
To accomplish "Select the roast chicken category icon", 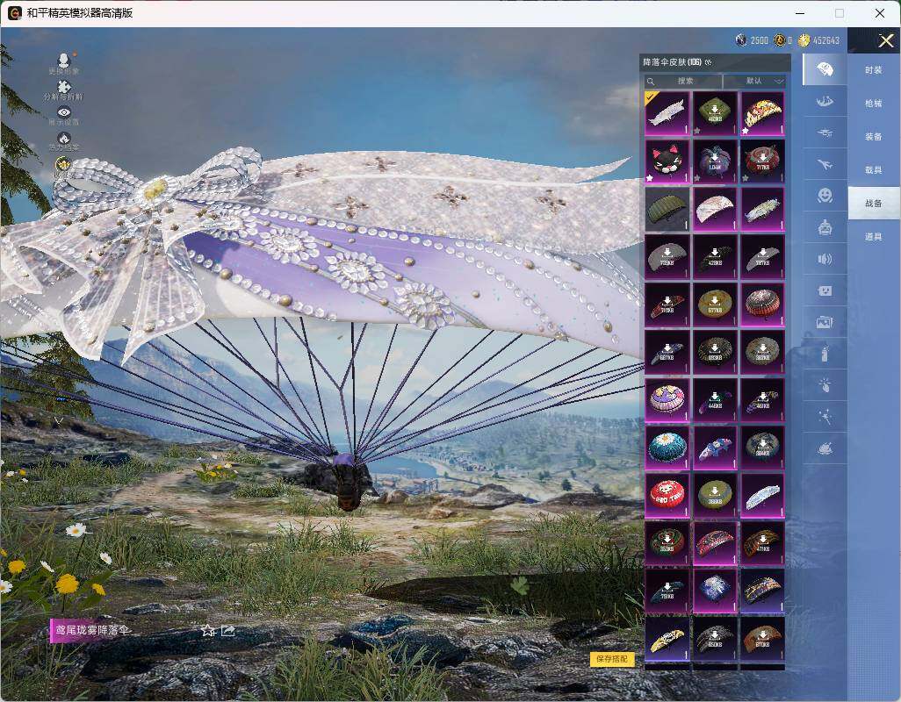I will (x=825, y=448).
